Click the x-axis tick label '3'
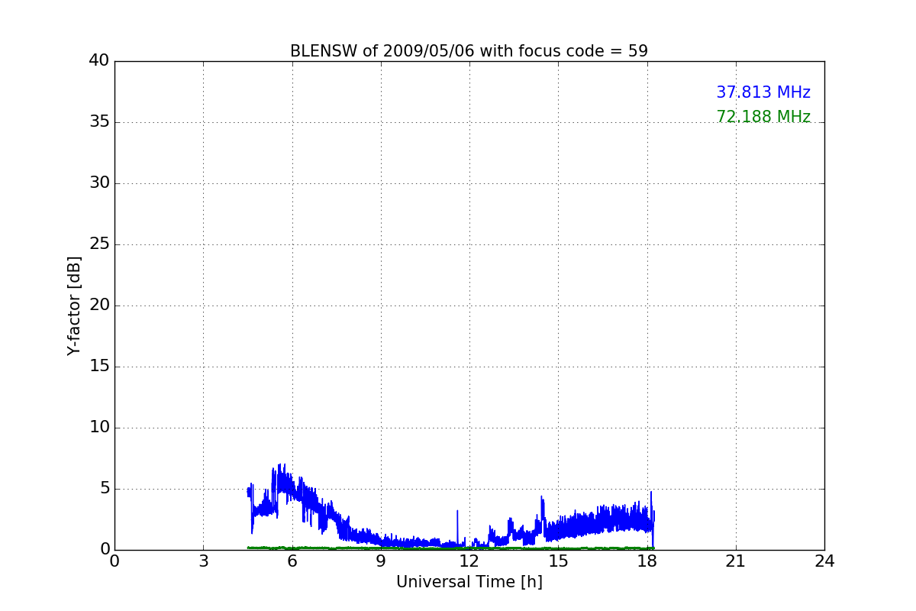 [203, 561]
